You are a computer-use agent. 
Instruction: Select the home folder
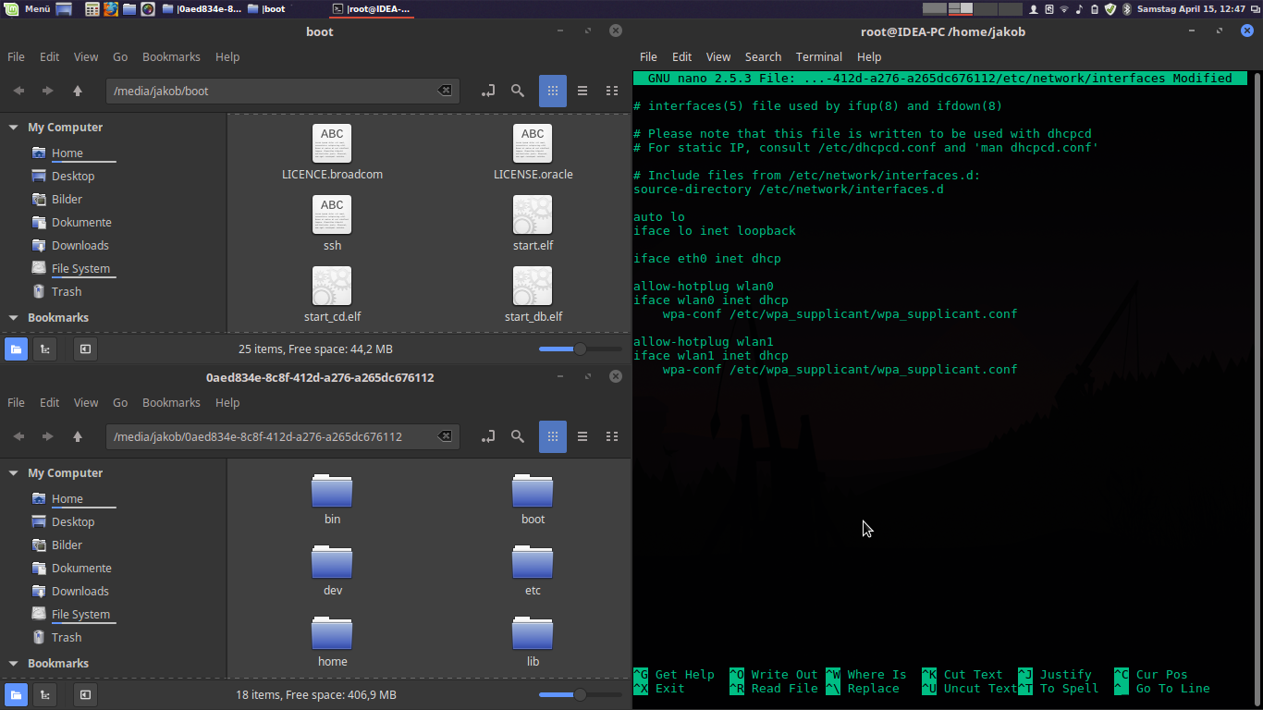332,640
